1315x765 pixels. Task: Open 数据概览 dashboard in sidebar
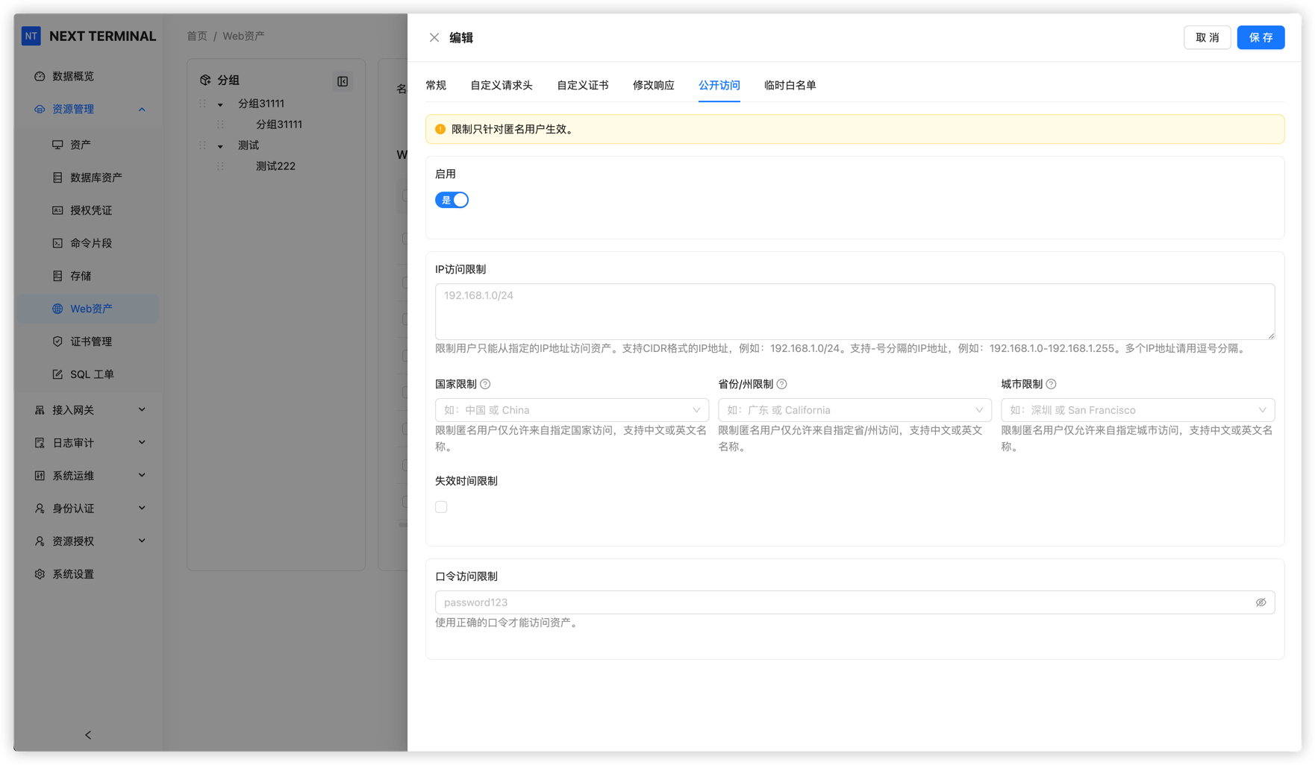[73, 76]
